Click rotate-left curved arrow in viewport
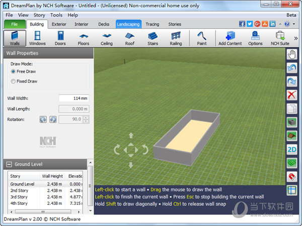This screenshot has height=226, width=302. point(117,150)
